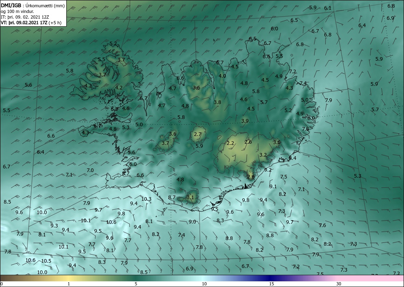Click the map value '10.5'
Image resolution: width=404 pixels, height=287 pixels.
pos(46,261)
